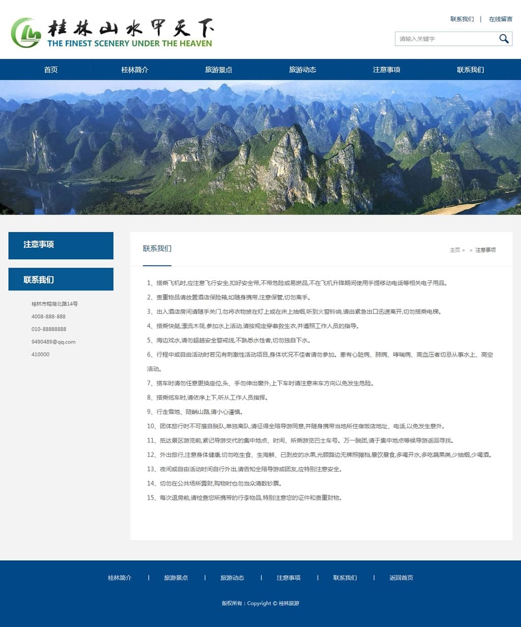Select 桂林简介 in navigation bar
The image size is (521, 627).
(x=135, y=70)
